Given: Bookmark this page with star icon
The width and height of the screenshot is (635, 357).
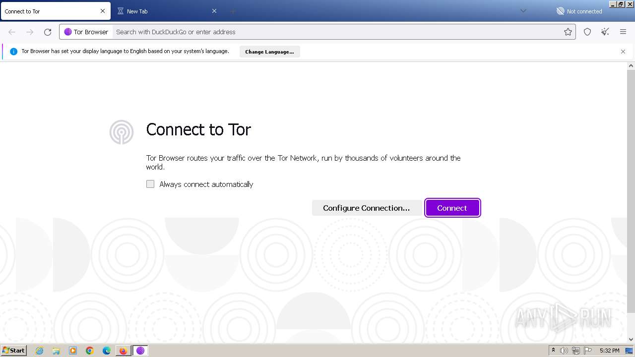Looking at the screenshot, I should tap(568, 32).
